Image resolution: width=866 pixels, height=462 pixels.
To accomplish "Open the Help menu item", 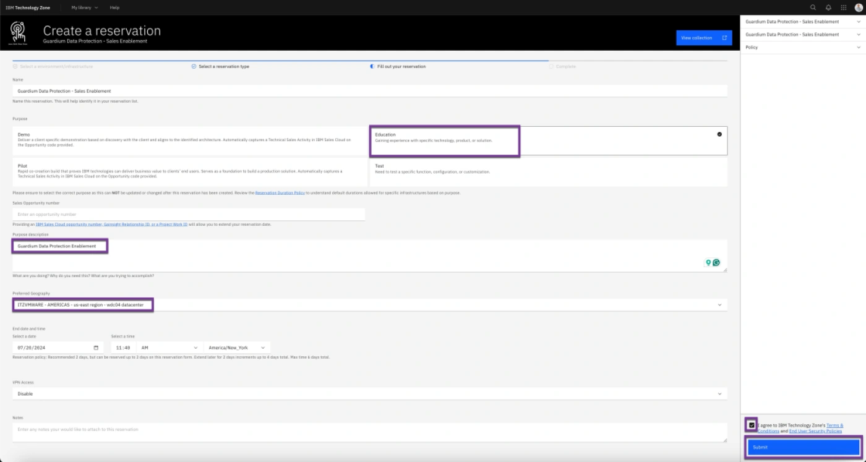I will tap(114, 7).
